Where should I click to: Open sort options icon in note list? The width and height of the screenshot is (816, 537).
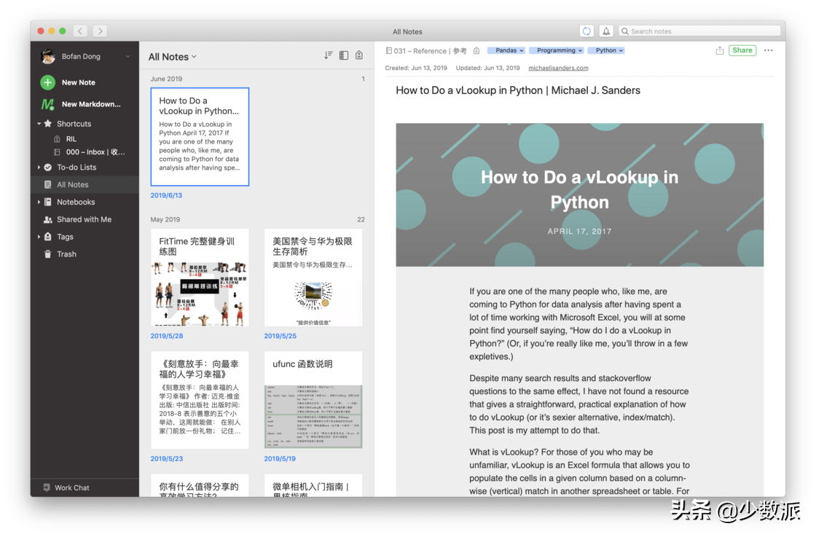(328, 55)
